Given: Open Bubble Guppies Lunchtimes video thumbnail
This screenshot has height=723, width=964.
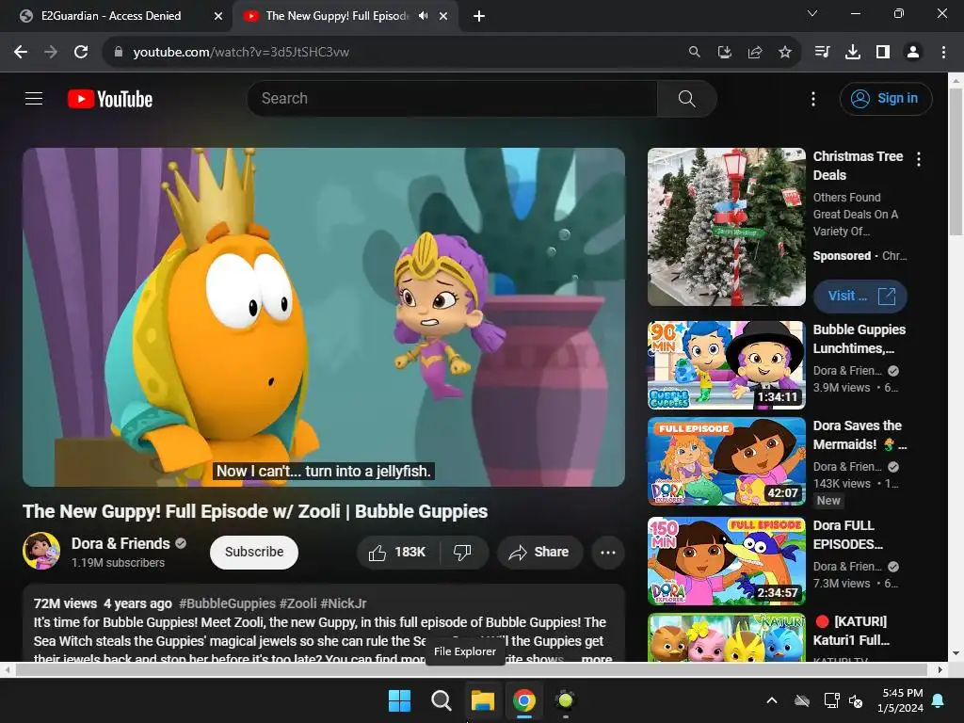Looking at the screenshot, I should pyautogui.click(x=727, y=365).
